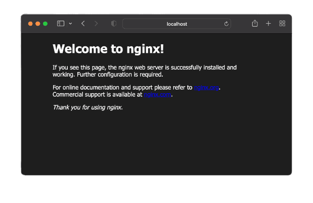Follow the nginx.org link
Image resolution: width=313 pixels, height=203 pixels.
(206, 88)
